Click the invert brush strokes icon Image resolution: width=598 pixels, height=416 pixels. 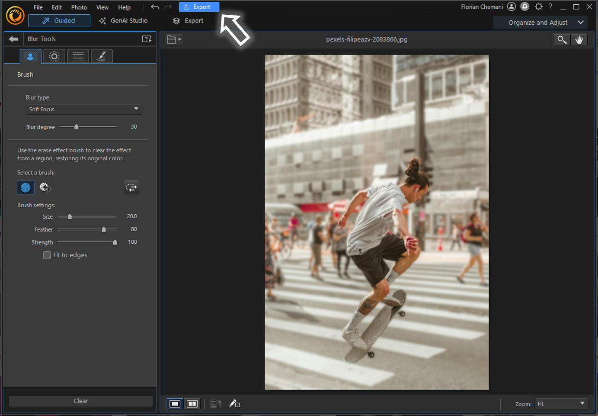point(131,187)
